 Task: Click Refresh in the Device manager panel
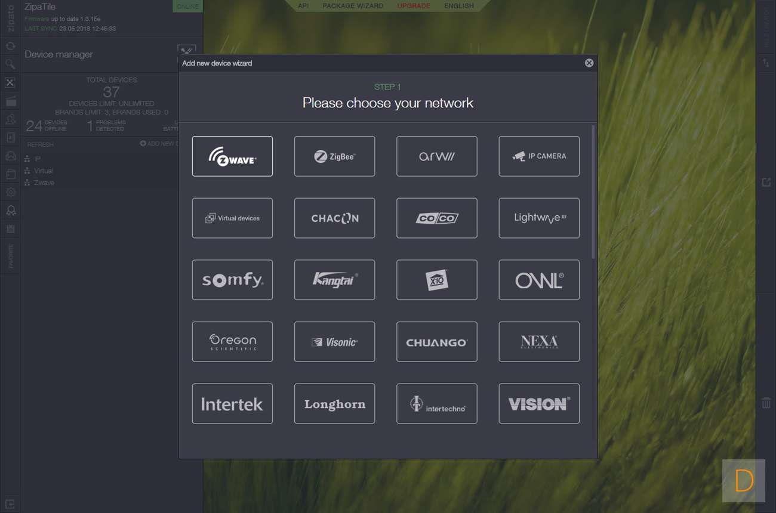(41, 145)
